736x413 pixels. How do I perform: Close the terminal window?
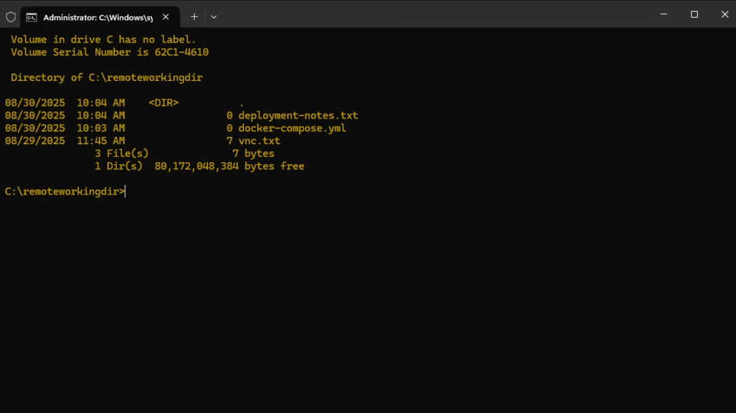(x=724, y=15)
